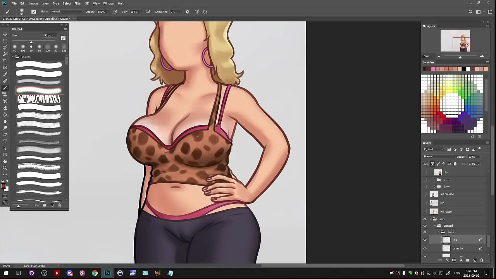Open smoothing options gear icon
496x279 pixels.
188,12
